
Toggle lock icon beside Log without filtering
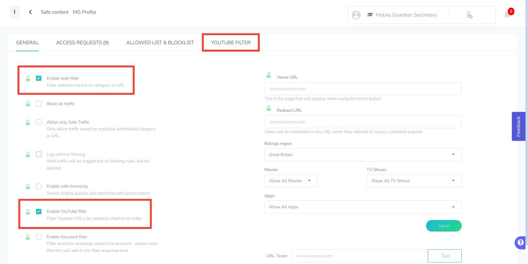[28, 154]
